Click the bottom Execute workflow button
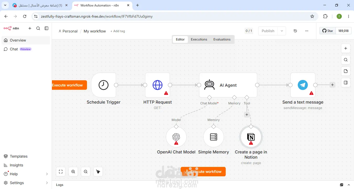 pyautogui.click(x=203, y=172)
